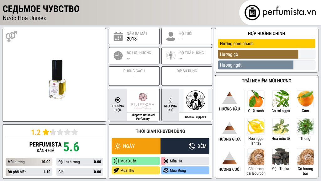The height and width of the screenshot is (181, 321).
Task: Select the Hương ngát accord bar
Action: point(266,65)
